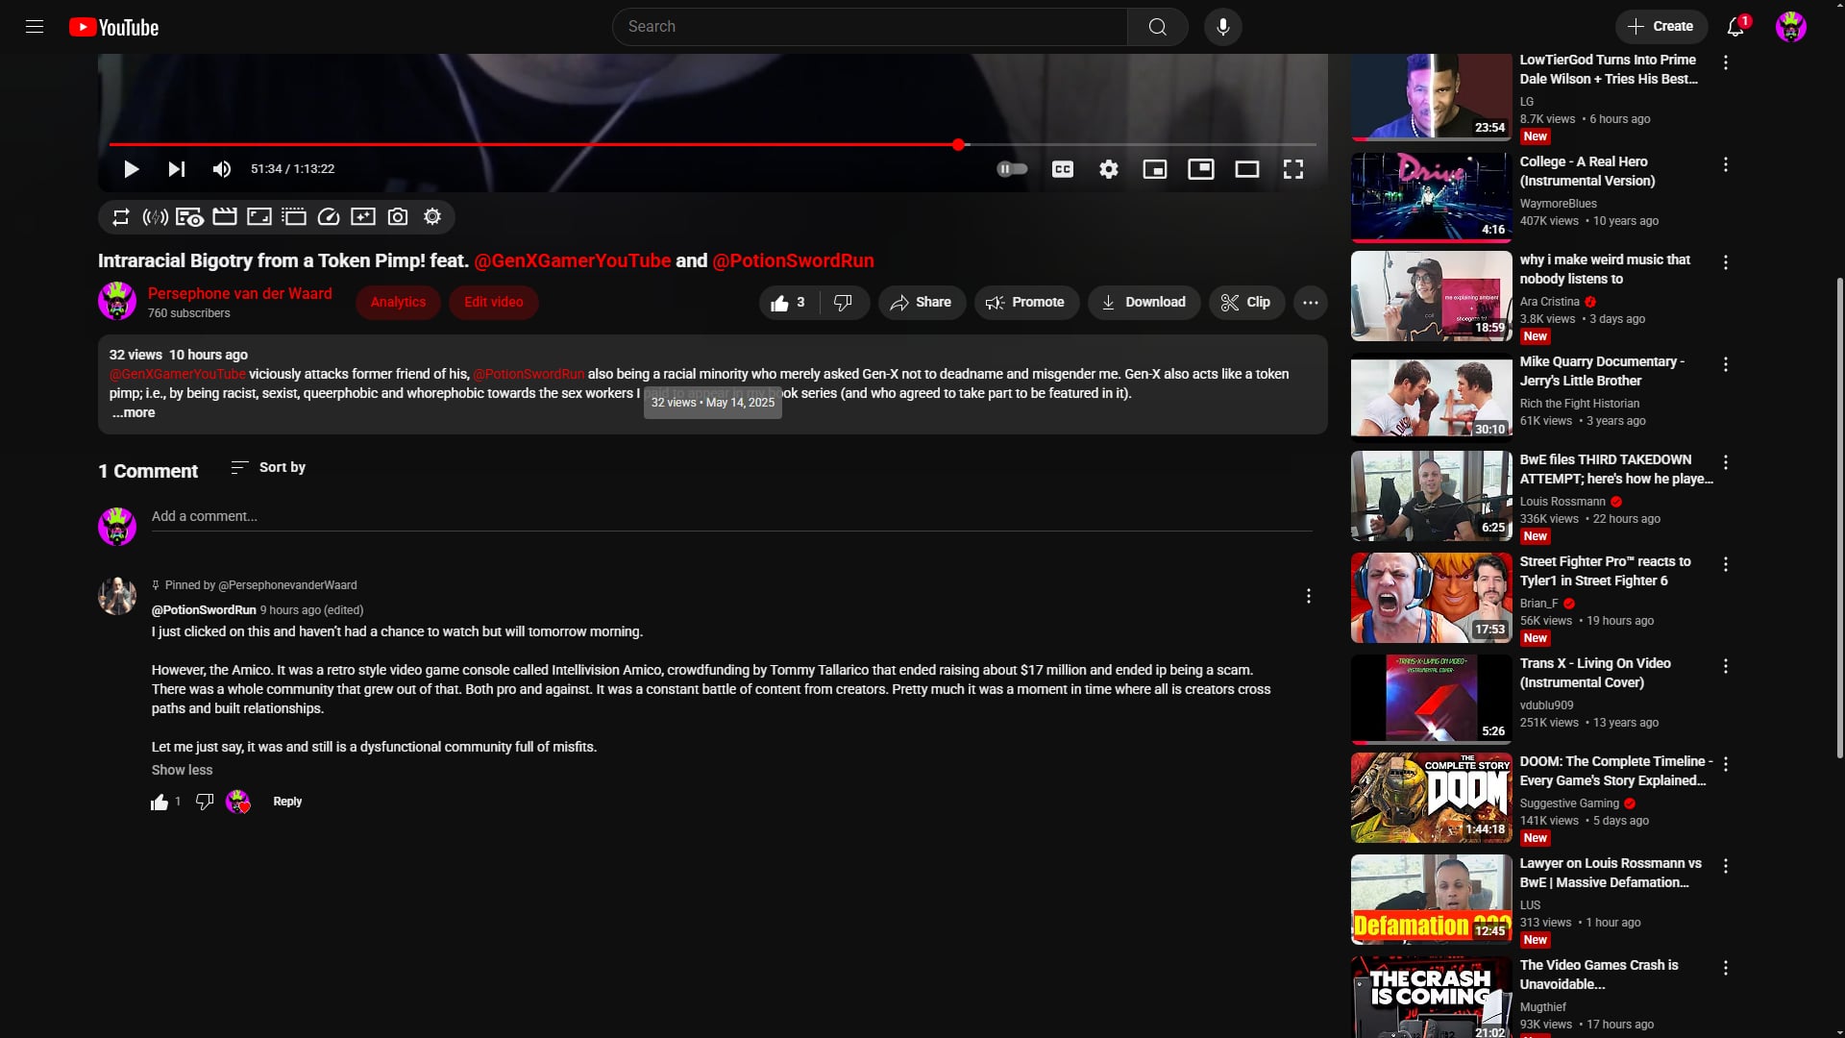Viewport: 1845px width, 1038px height.
Task: Open the Sort by comments dropdown
Action: tap(268, 468)
